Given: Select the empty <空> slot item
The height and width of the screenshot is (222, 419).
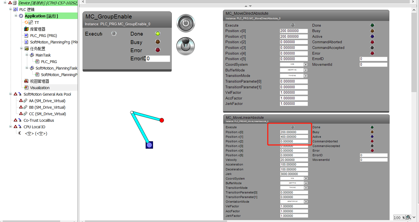Looking at the screenshot, I should 36,133.
